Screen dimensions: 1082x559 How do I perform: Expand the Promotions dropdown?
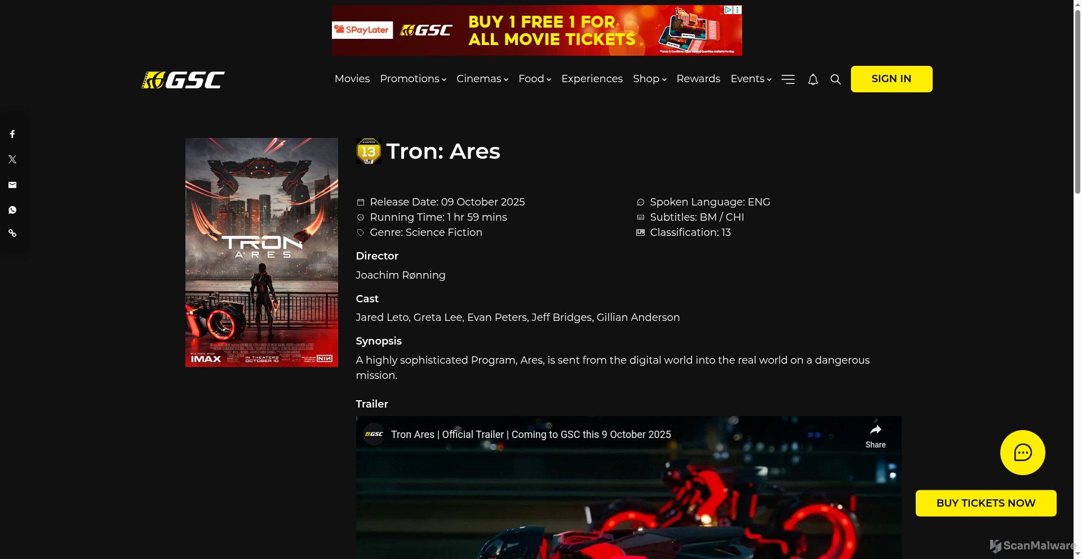(x=413, y=79)
